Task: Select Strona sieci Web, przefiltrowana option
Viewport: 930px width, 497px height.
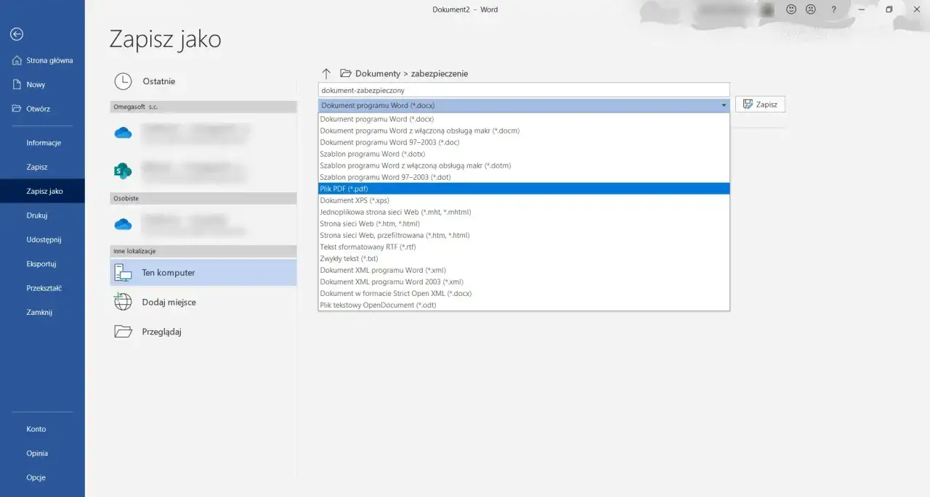Action: coord(523,235)
